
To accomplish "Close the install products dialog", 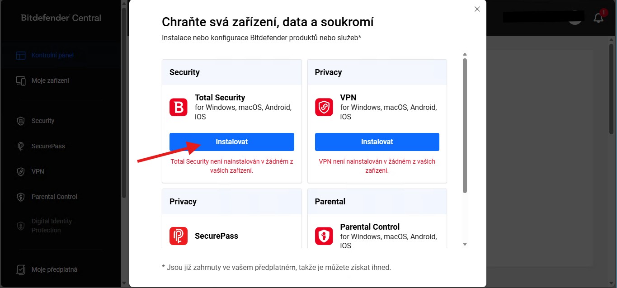I will (477, 9).
